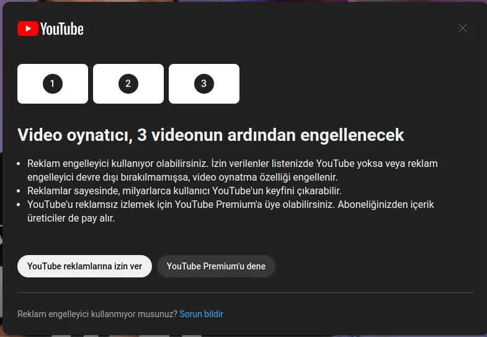Screen dimensions: 487x337
Task: Click the heading 'Video oynatıcı, 3 videonun ardından engellenecek'
Action: (x=210, y=135)
